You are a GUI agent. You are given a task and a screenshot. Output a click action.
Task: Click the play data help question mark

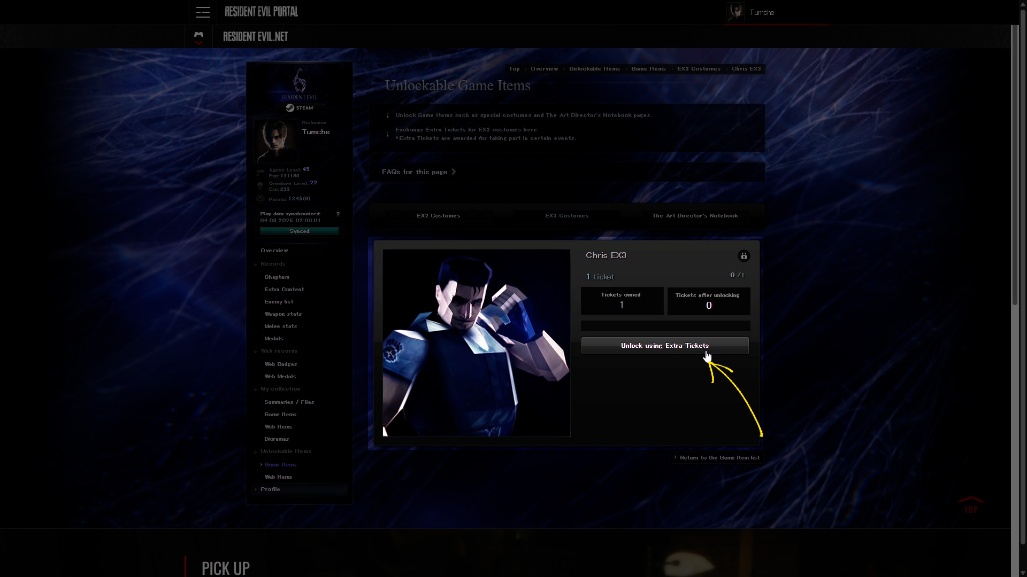(x=338, y=214)
